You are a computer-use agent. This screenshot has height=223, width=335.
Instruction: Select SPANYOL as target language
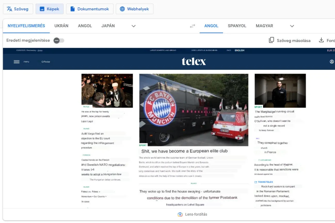click(237, 26)
